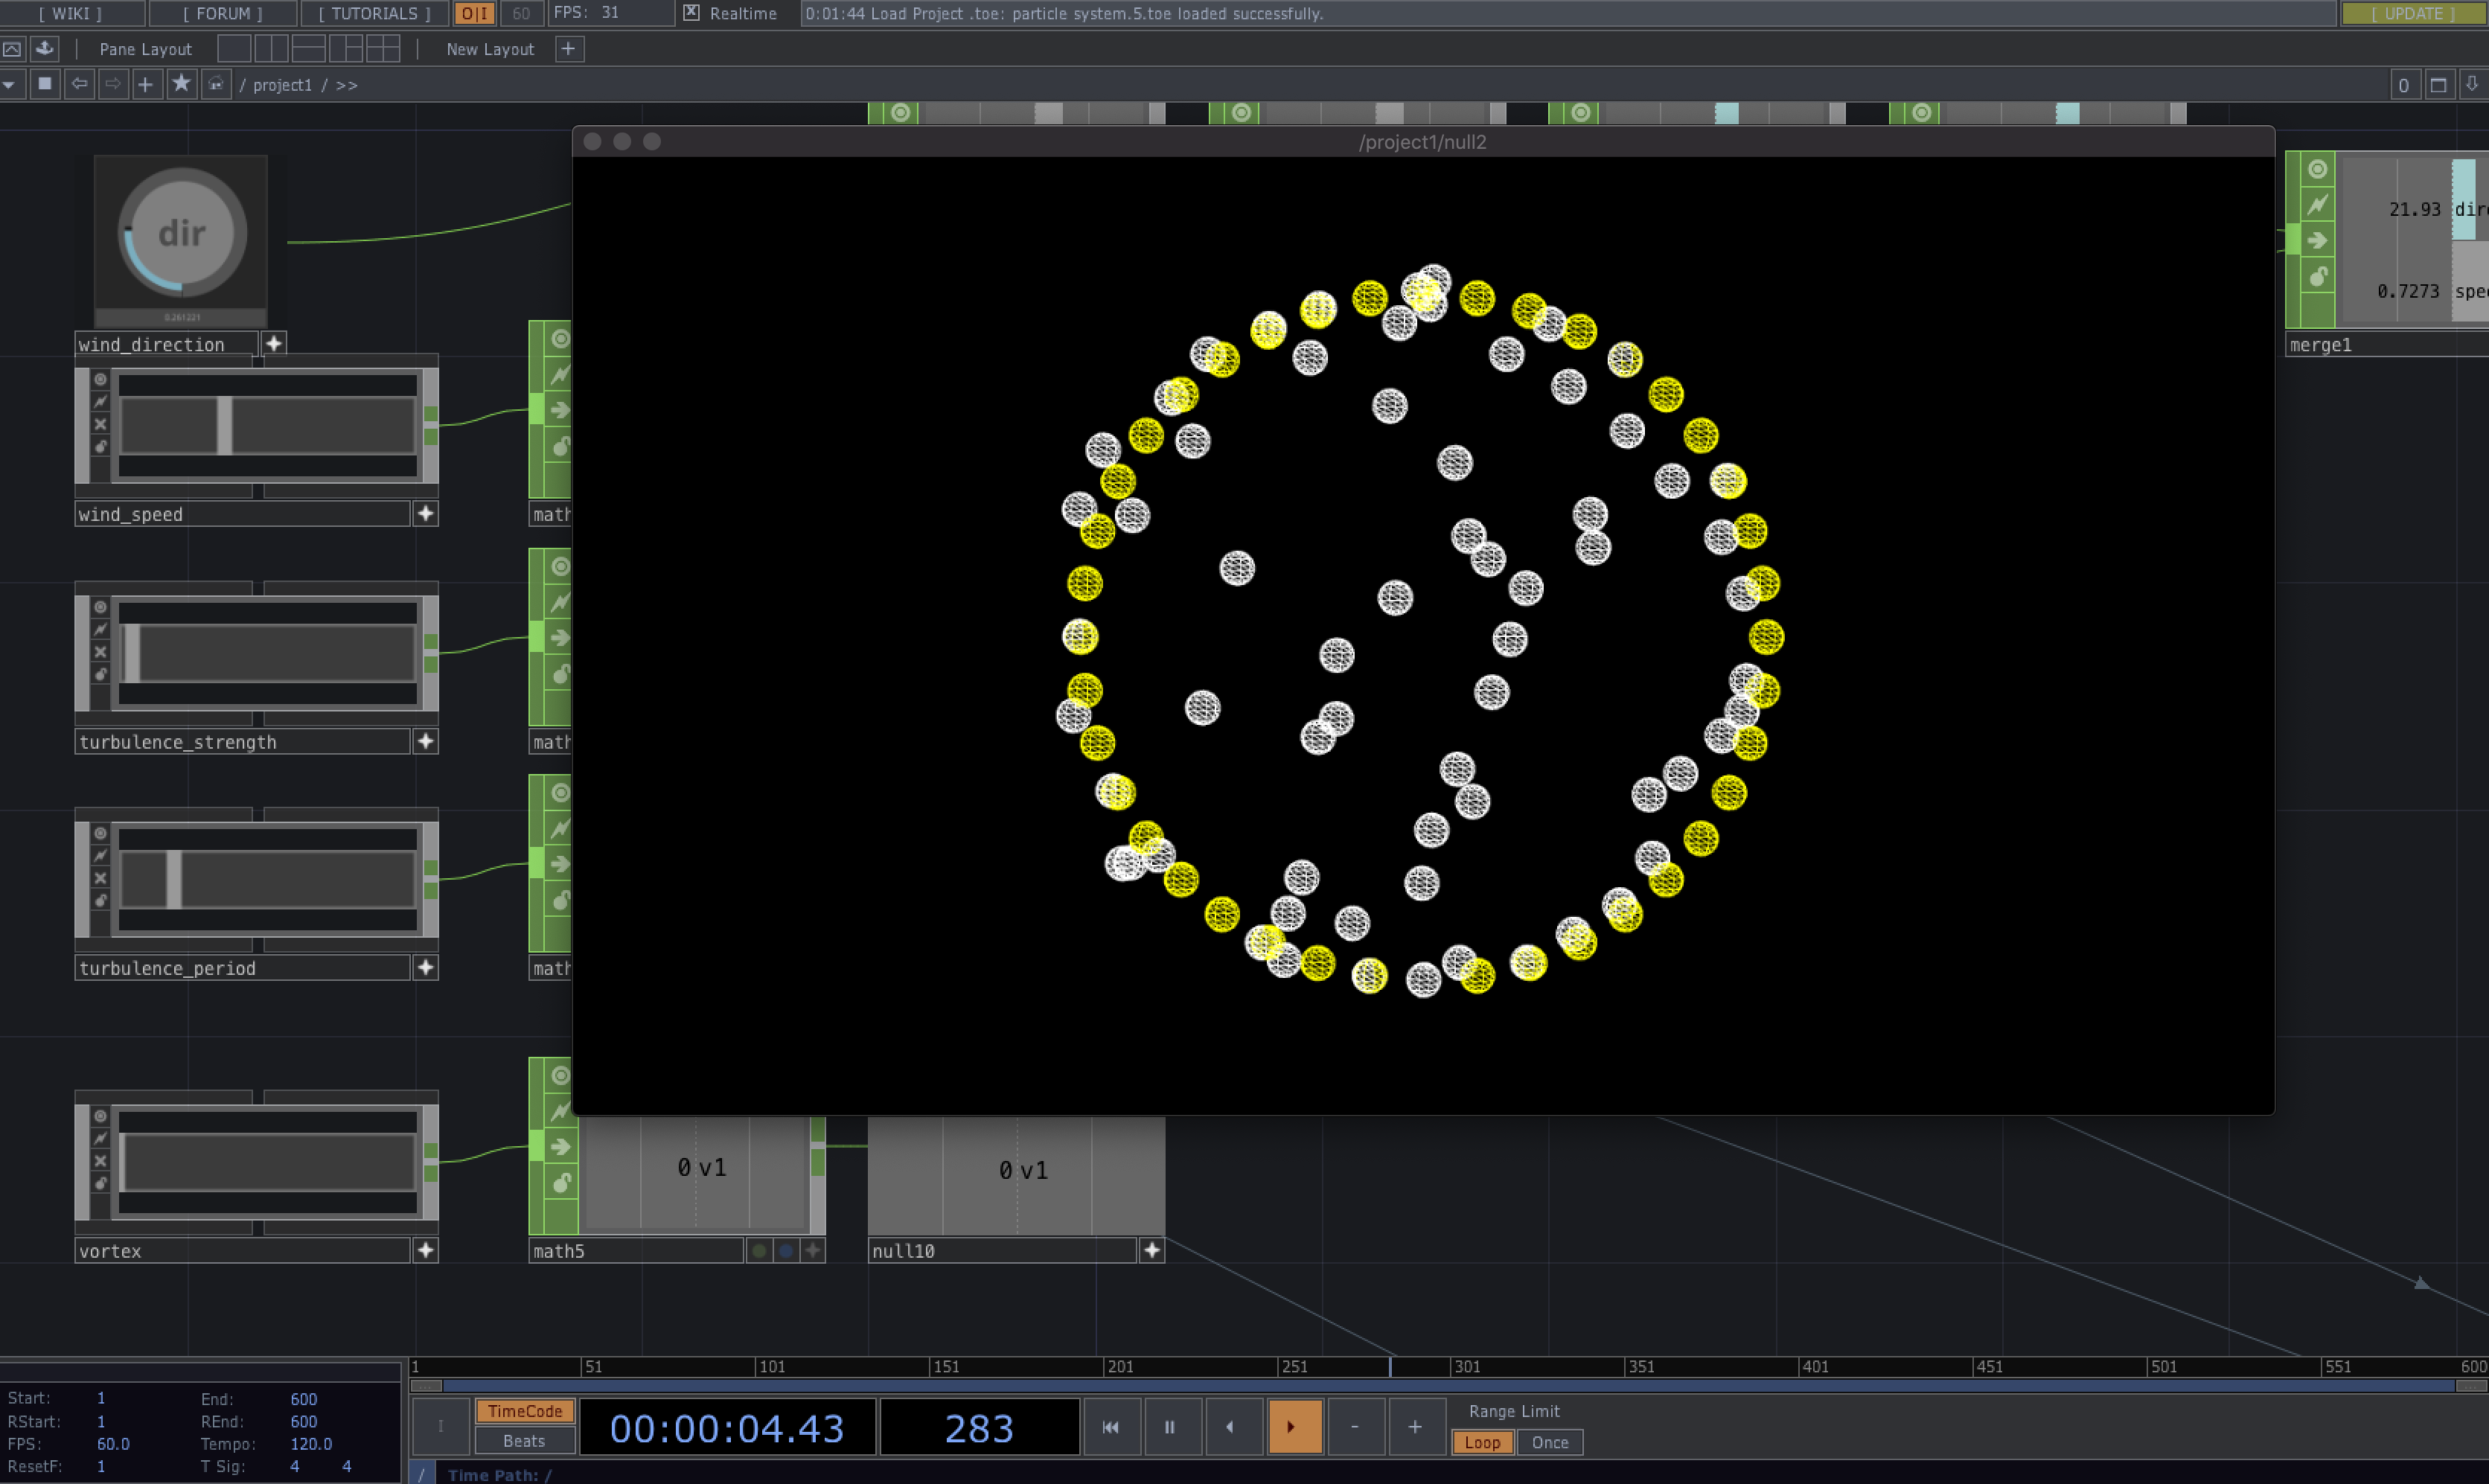This screenshot has height=1484, width=2489.
Task: Click the plus icon next to the star
Action: (x=146, y=84)
